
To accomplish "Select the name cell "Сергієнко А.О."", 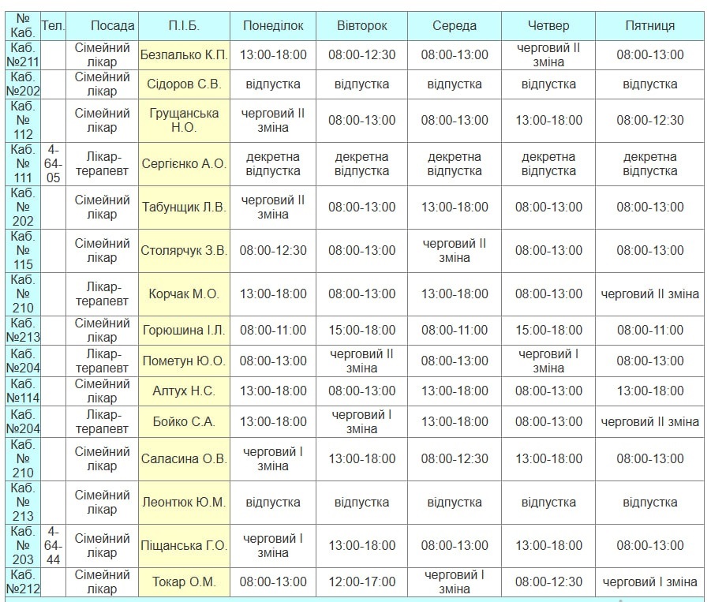I will 184,163.
